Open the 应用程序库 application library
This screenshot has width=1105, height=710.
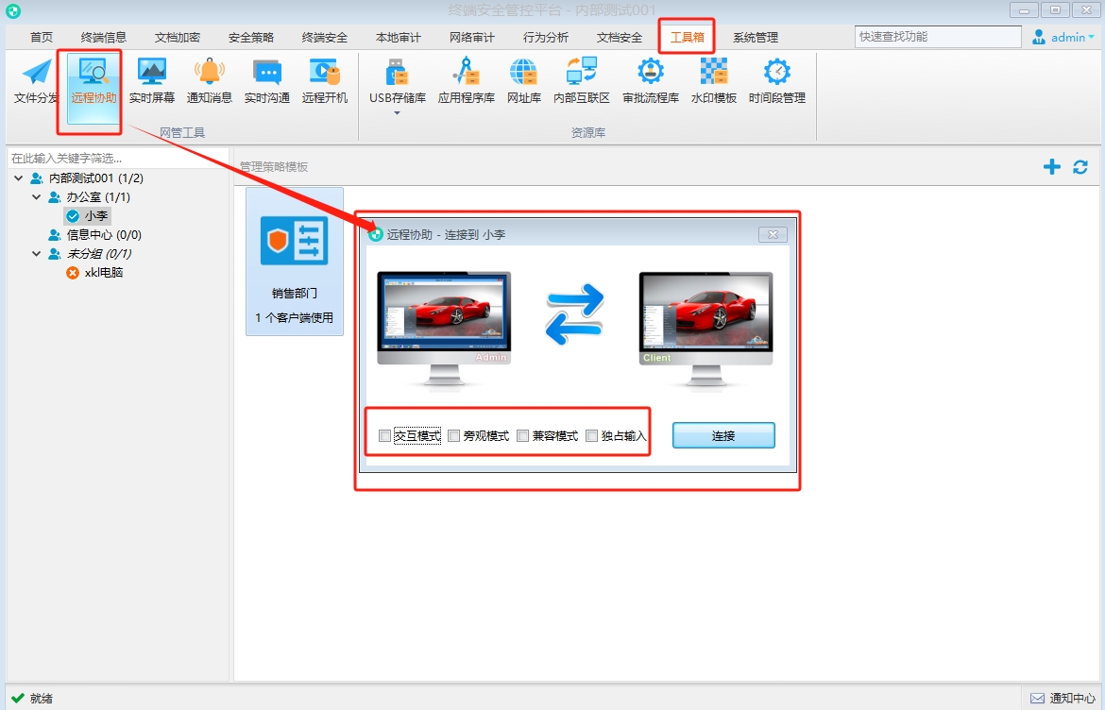pyautogui.click(x=467, y=82)
